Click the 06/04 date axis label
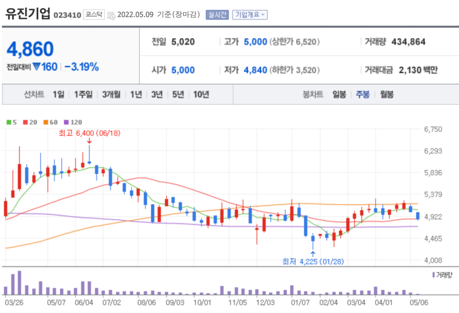The height and width of the screenshot is (313, 459). [x=84, y=303]
